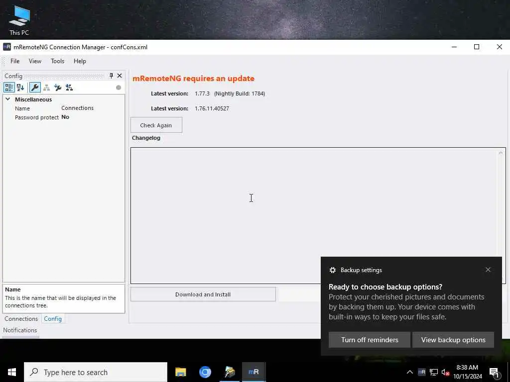Click the mRemoteNG requires an update heading
The height and width of the screenshot is (382, 510).
point(194,78)
